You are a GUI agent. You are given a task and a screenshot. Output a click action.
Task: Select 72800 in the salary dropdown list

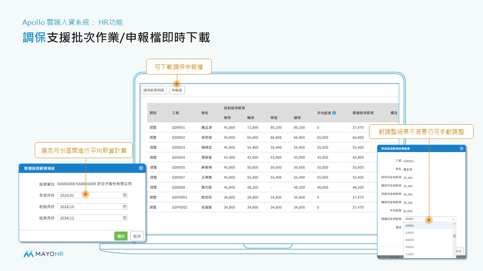(x=428, y=254)
